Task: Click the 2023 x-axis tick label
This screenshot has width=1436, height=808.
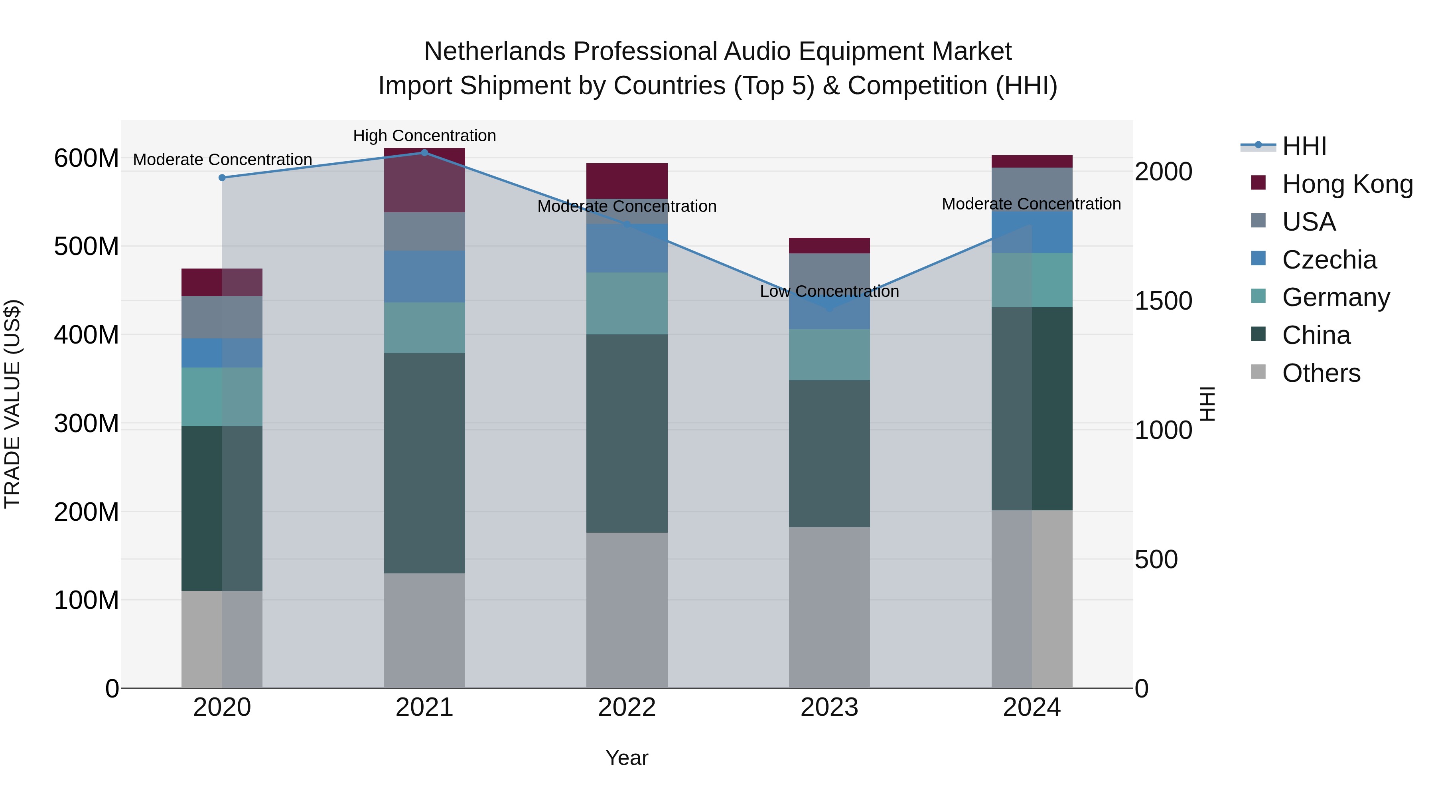Action: coord(830,707)
